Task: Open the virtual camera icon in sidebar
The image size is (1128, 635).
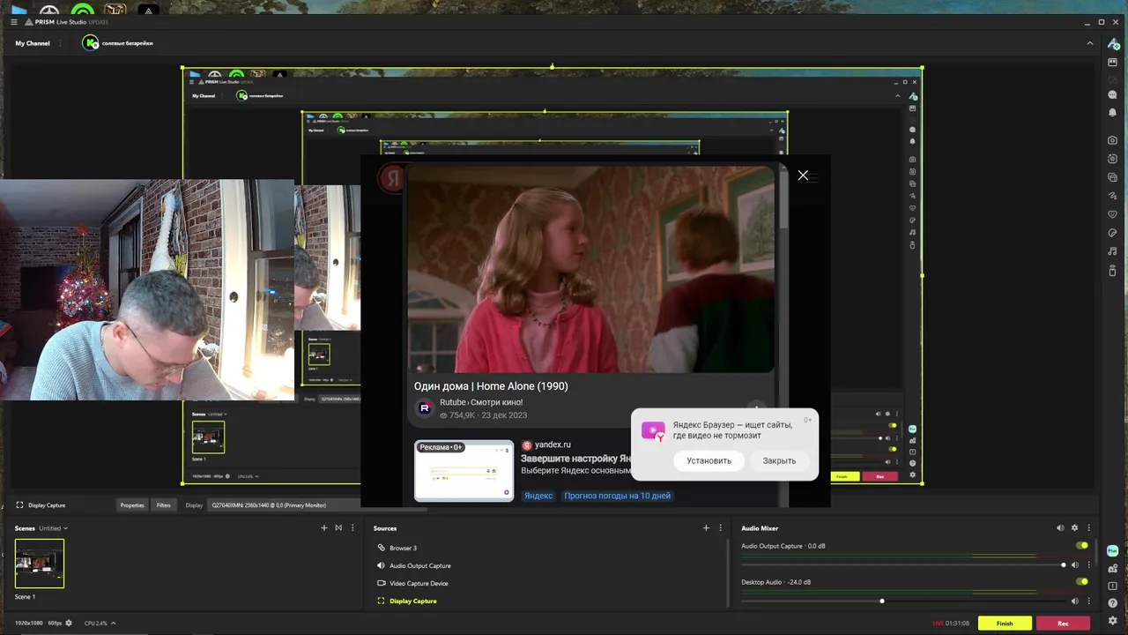Action: coord(1112,159)
